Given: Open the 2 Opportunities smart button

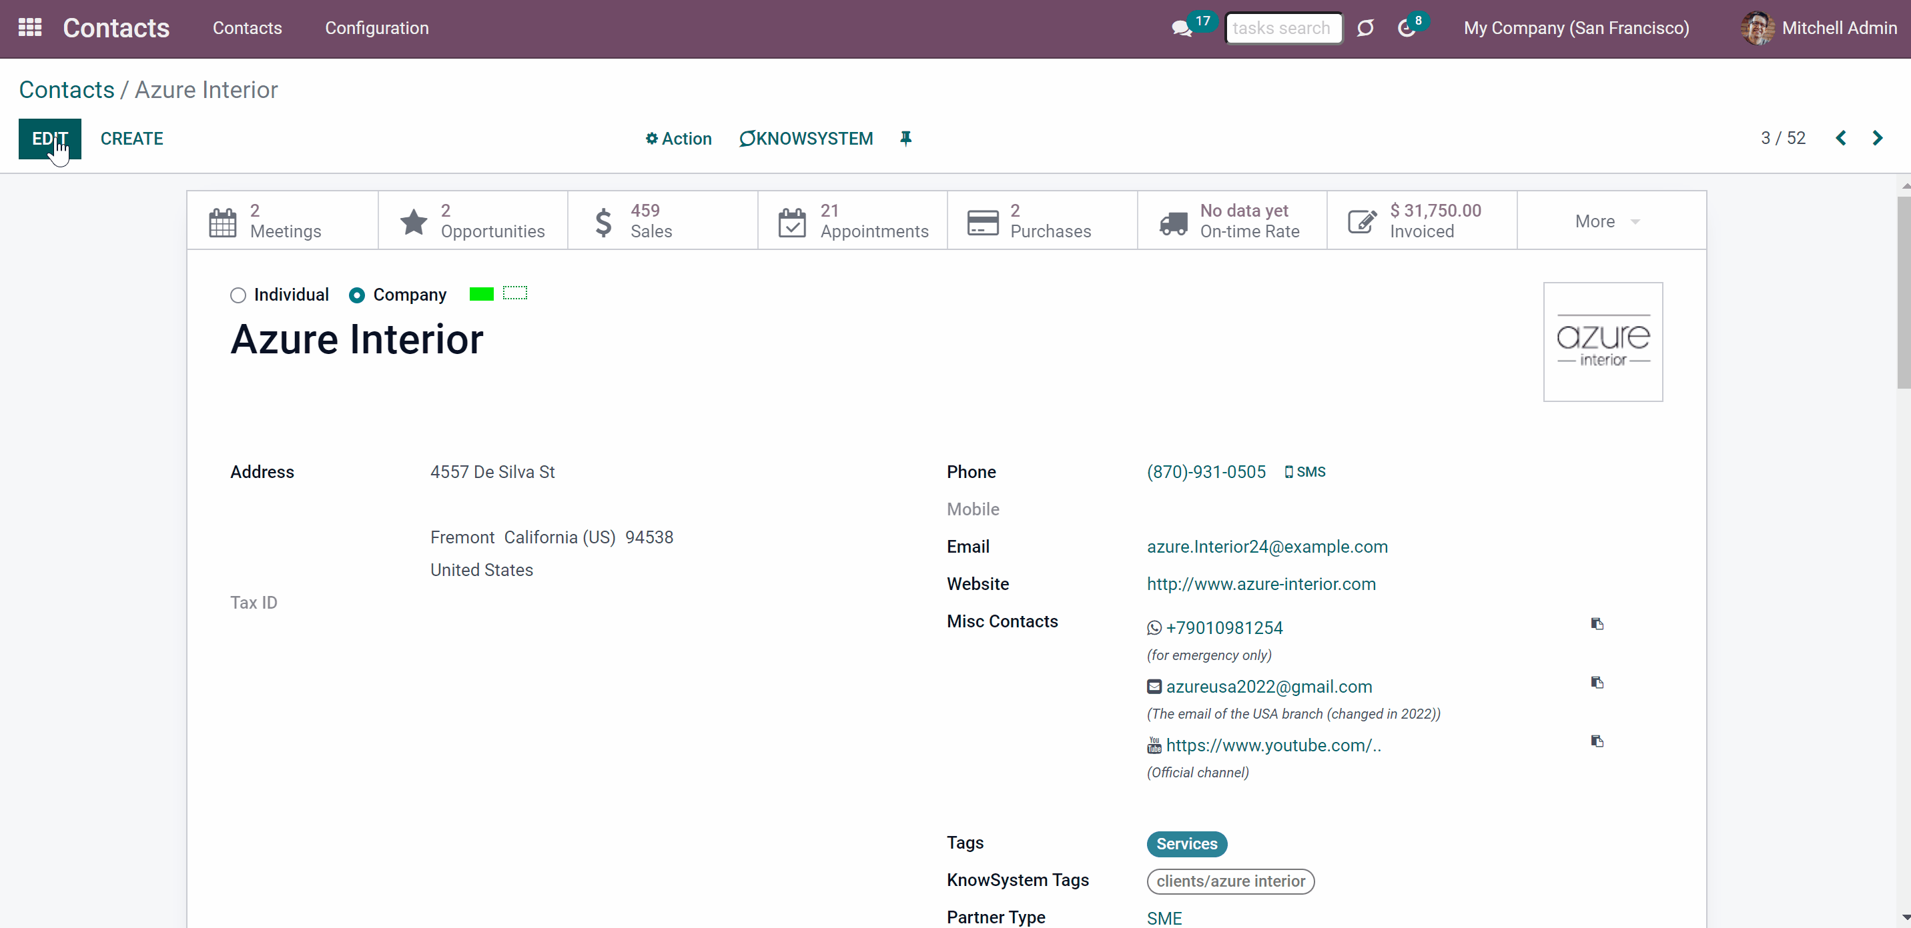Looking at the screenshot, I should pyautogui.click(x=473, y=221).
